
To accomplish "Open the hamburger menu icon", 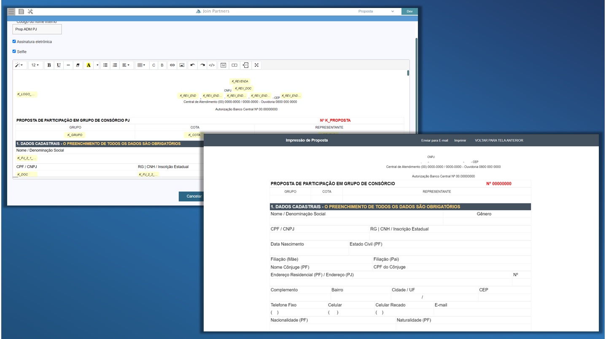I will tap(11, 11).
